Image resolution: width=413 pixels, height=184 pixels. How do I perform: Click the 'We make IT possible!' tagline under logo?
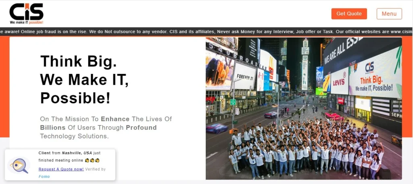pyautogui.click(x=26, y=23)
